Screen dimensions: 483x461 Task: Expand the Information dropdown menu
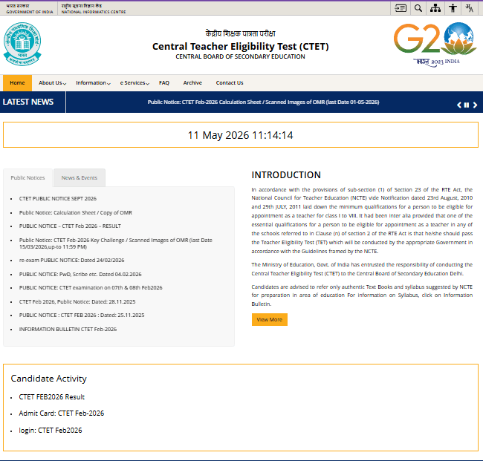pos(93,83)
